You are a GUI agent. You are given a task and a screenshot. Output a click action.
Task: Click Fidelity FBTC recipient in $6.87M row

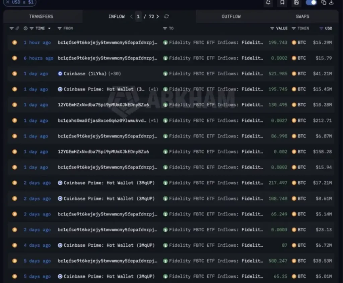[216, 136]
